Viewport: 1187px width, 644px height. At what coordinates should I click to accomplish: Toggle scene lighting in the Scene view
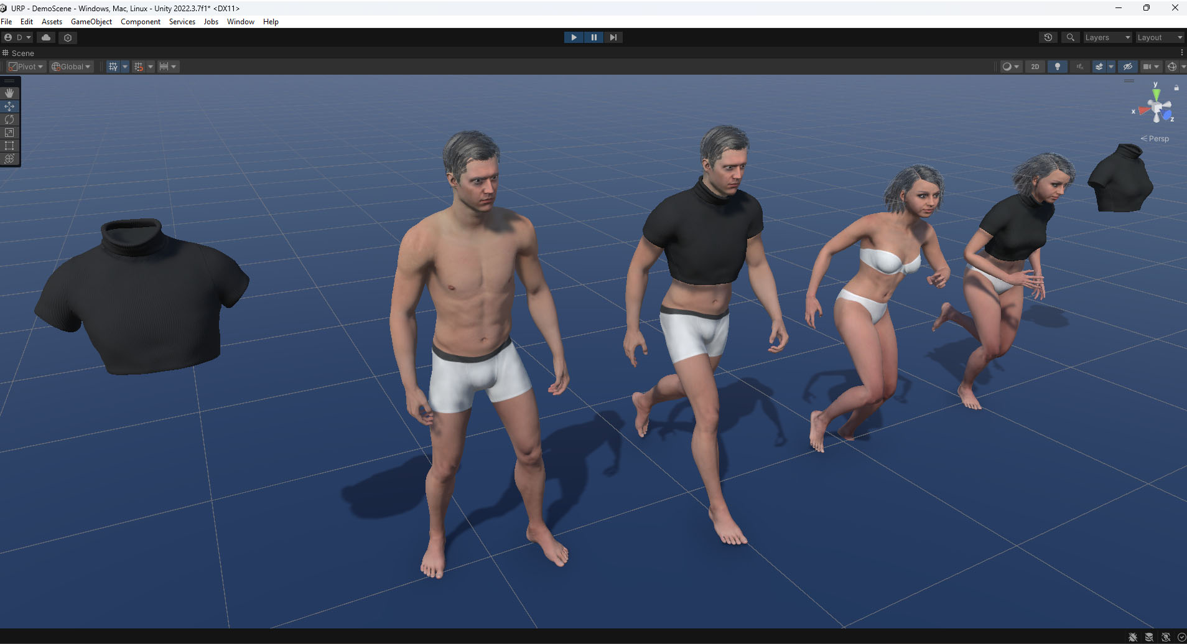coord(1057,66)
